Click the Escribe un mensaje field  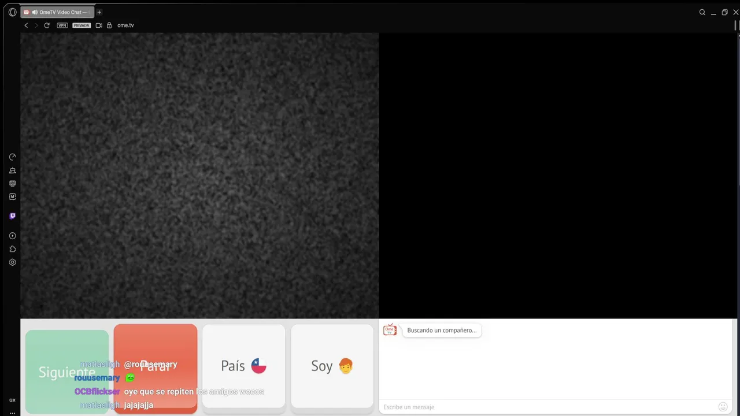point(548,407)
